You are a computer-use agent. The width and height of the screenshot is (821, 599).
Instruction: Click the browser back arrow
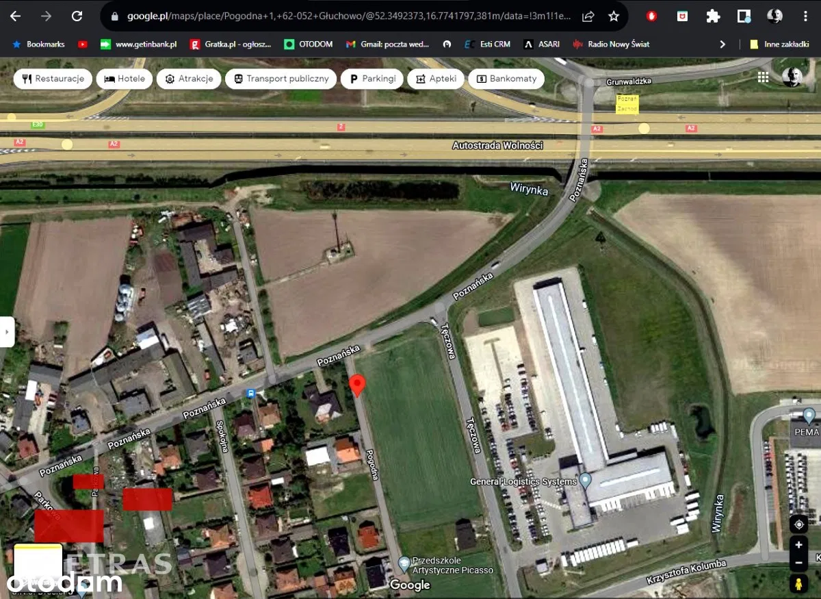tap(15, 16)
